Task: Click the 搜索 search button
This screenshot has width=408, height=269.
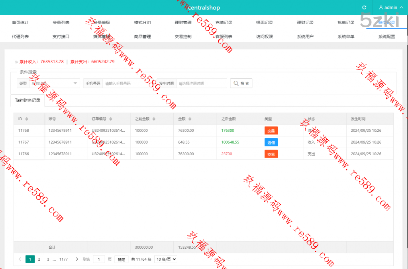Action: coord(241,84)
